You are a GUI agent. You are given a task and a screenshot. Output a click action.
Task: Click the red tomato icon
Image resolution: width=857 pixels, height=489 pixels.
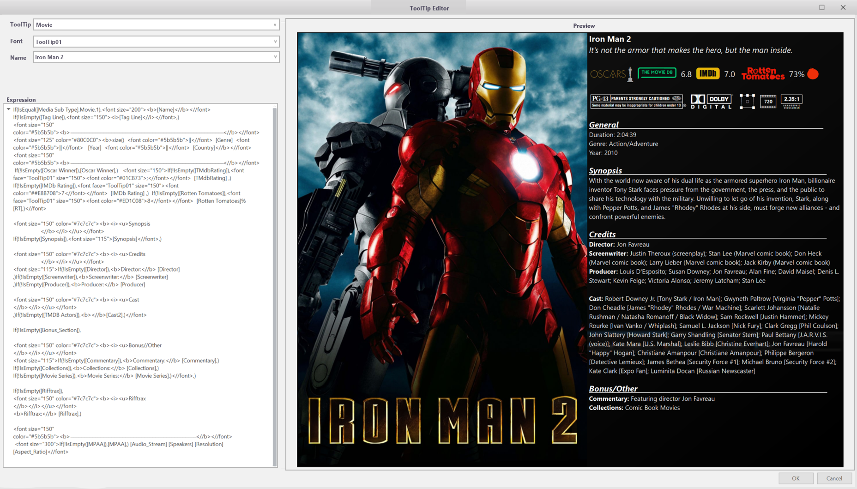pyautogui.click(x=813, y=74)
